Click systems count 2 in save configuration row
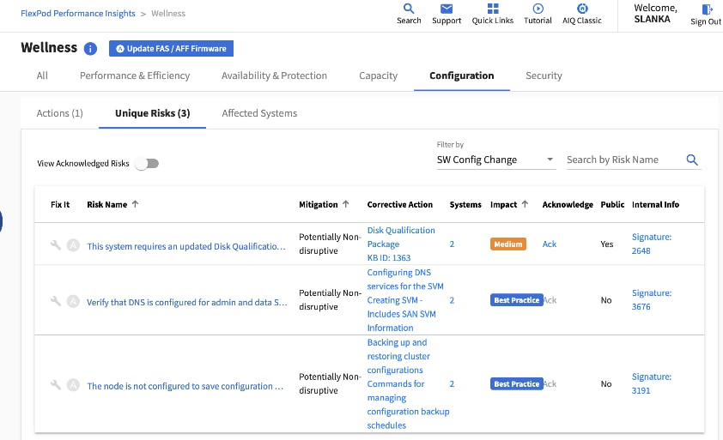The height and width of the screenshot is (440, 723). 452,383
